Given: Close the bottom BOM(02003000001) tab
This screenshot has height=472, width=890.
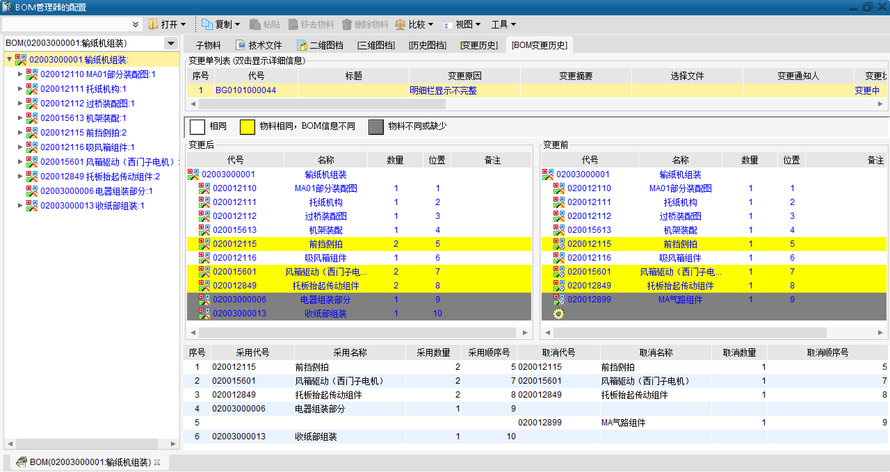Looking at the screenshot, I should [157, 462].
